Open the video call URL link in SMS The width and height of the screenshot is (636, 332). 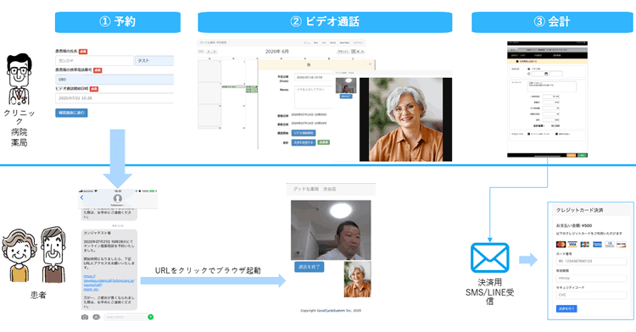pyautogui.click(x=109, y=283)
